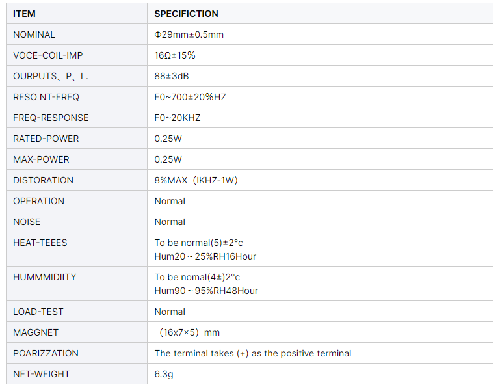Click the HEAT-TEEES row label
This screenshot has width=500, height=387.
click(40, 243)
